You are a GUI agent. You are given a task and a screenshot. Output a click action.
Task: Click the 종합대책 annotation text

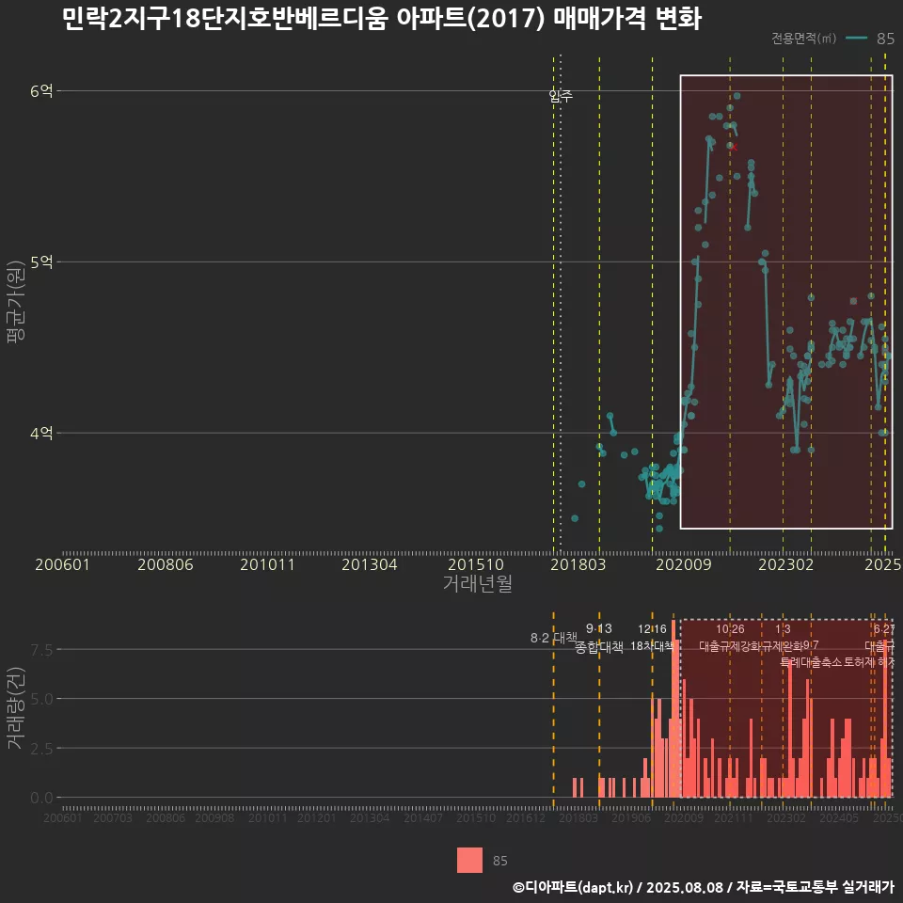pyautogui.click(x=599, y=647)
